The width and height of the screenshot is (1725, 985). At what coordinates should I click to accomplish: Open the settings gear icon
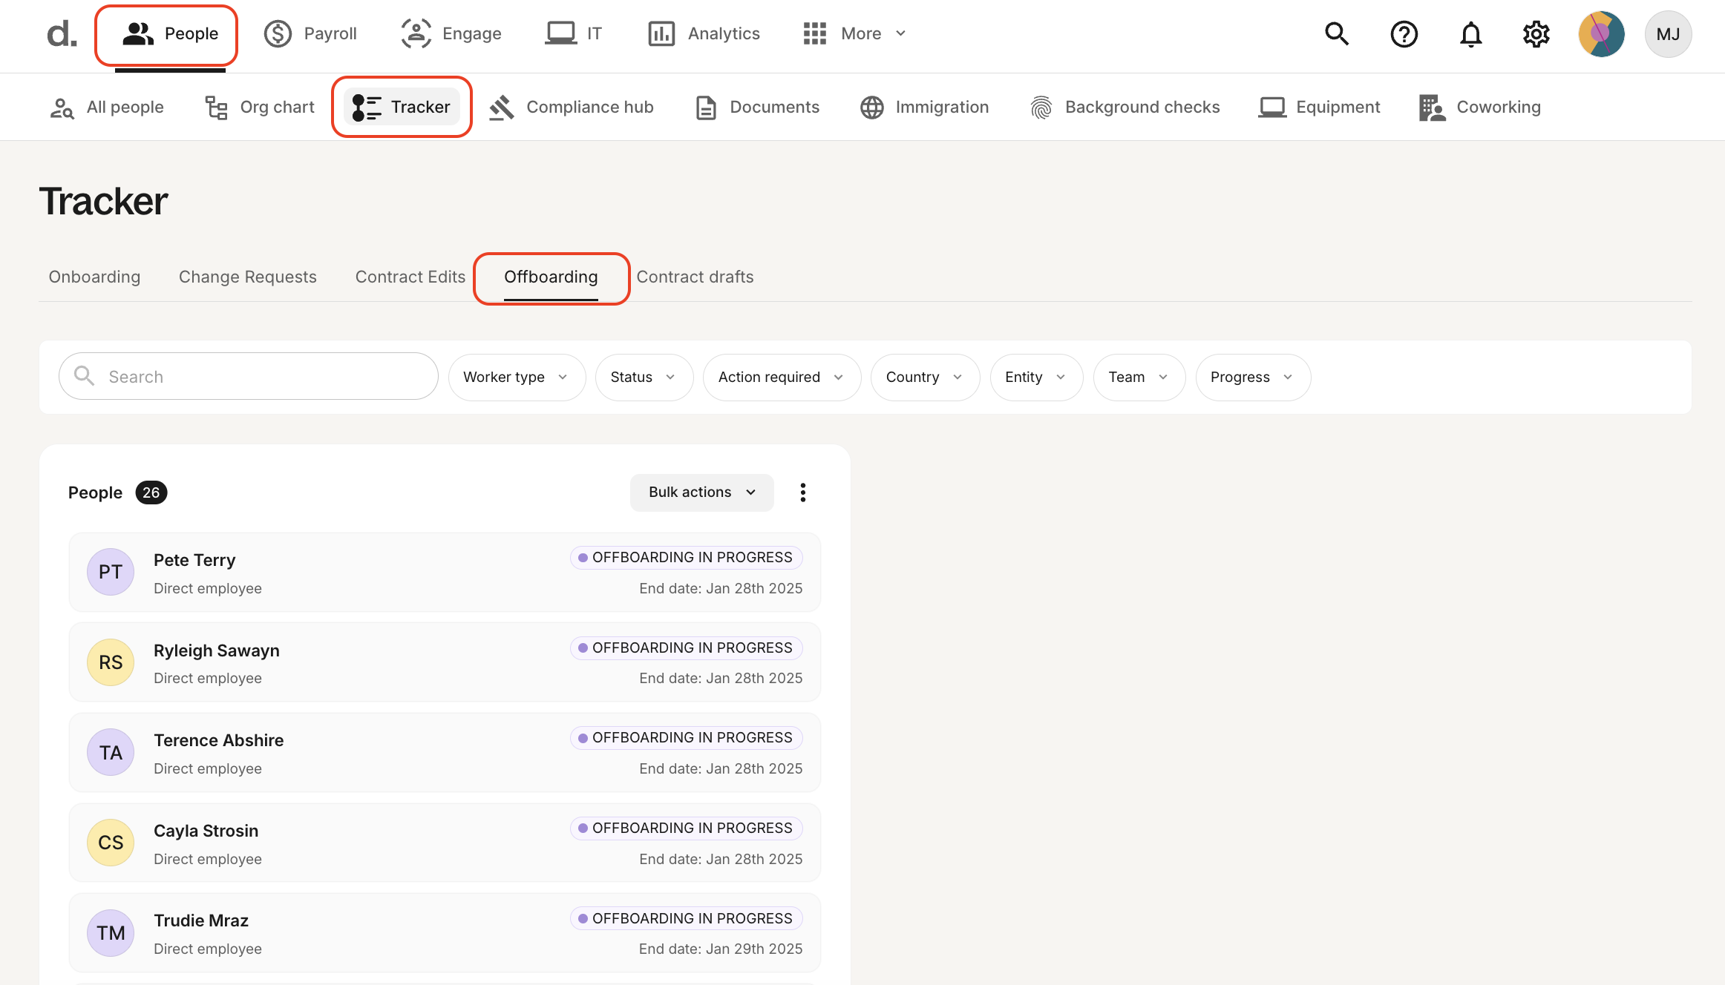[x=1536, y=33]
